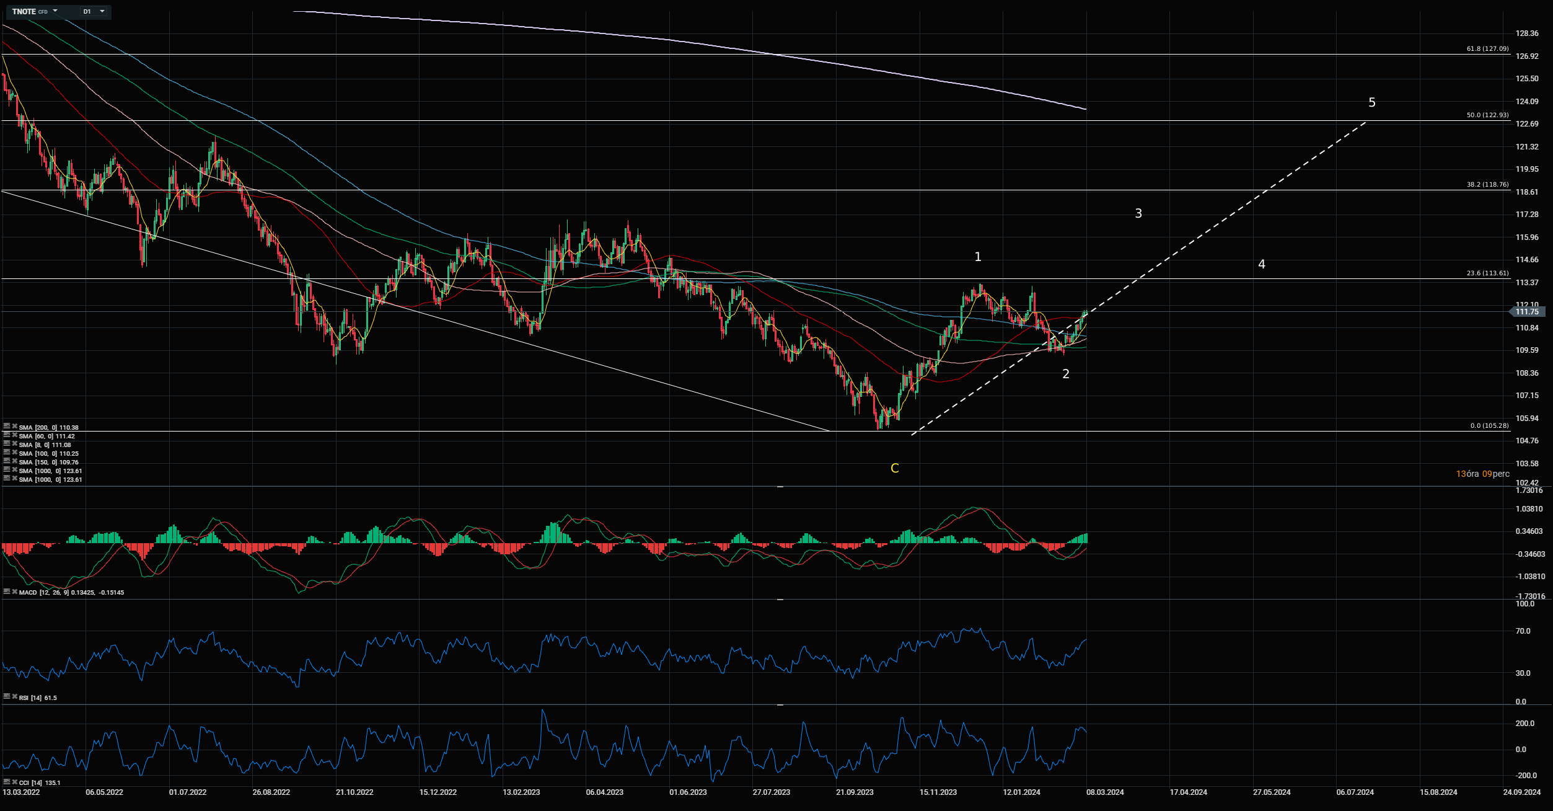This screenshot has width=1553, height=811.
Task: Remove the RSI indicator with X icon
Action: point(14,697)
